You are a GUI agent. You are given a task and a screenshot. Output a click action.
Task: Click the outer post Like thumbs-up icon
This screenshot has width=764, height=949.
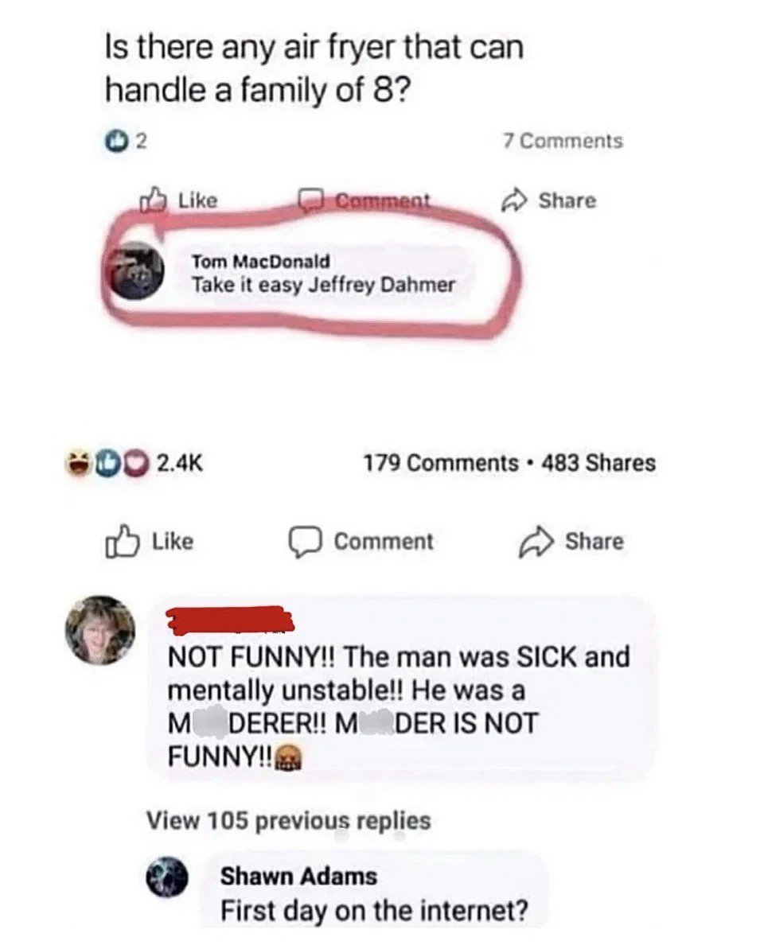click(x=119, y=543)
